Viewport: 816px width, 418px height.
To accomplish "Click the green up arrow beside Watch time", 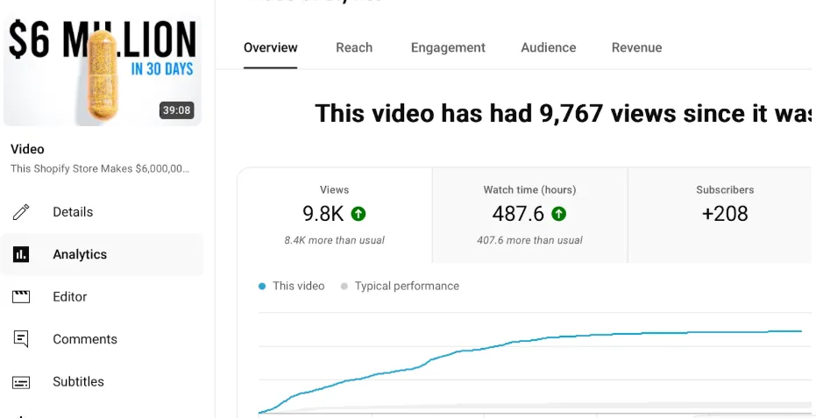I will [x=558, y=214].
